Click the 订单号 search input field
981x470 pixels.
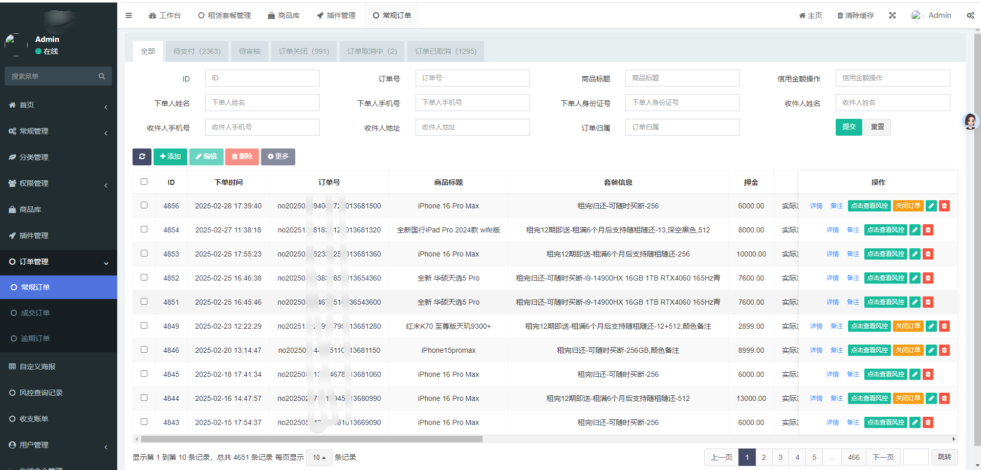472,78
